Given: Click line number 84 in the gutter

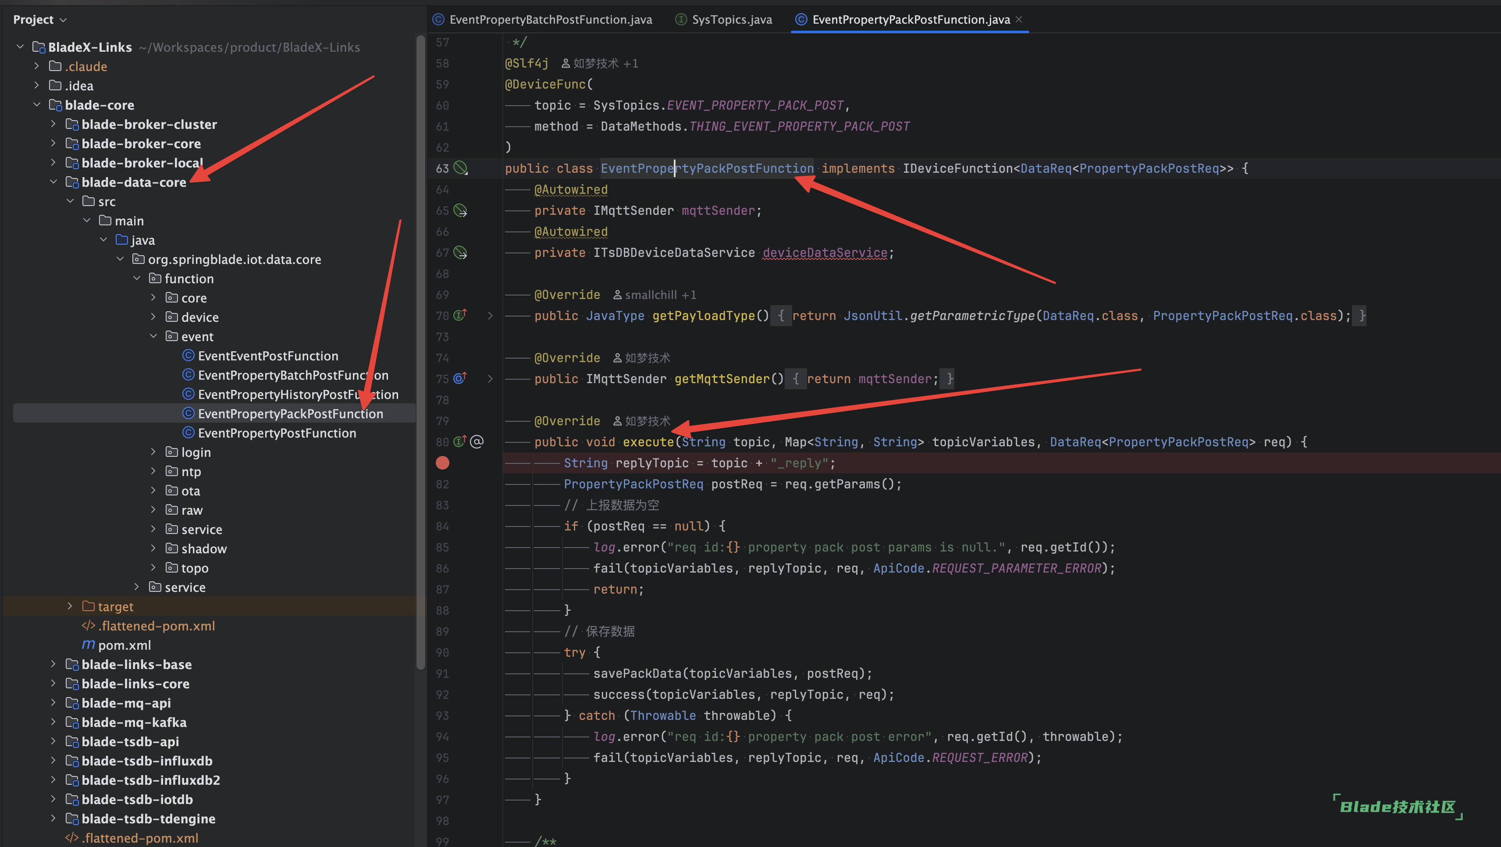Looking at the screenshot, I should [442, 526].
